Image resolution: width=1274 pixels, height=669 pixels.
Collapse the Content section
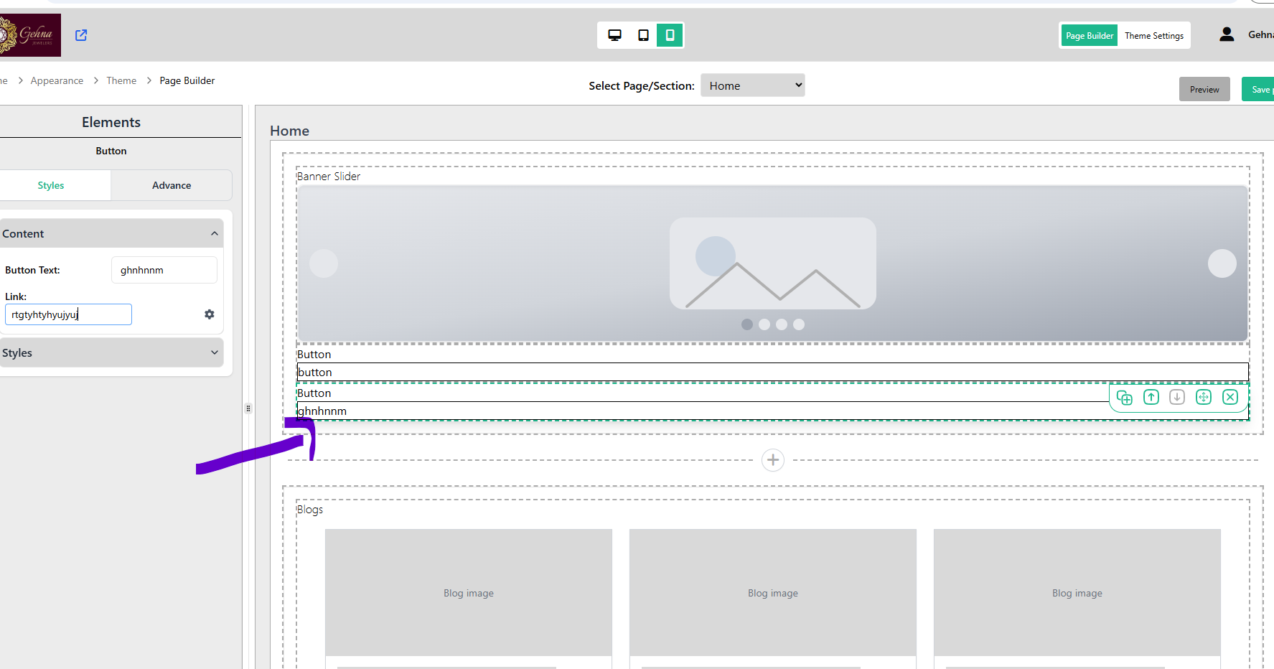tap(111, 233)
